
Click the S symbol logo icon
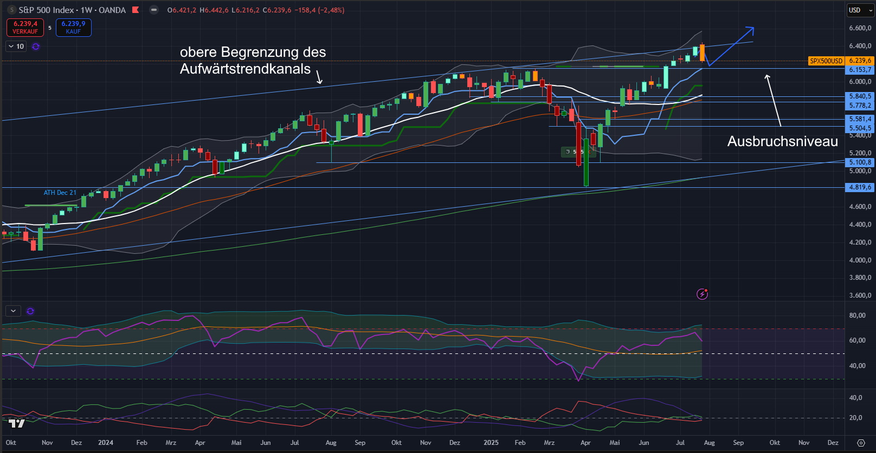[x=11, y=10]
